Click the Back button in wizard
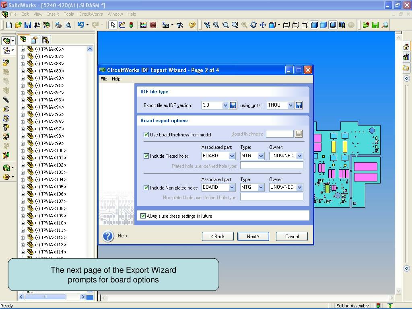Image resolution: width=412 pixels, height=309 pixels. [x=218, y=237]
